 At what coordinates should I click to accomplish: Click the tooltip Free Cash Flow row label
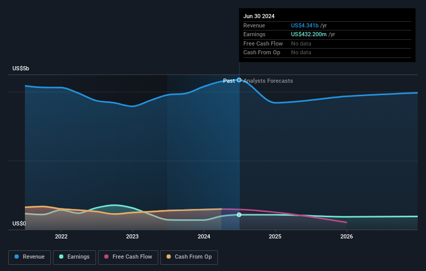coord(263,43)
